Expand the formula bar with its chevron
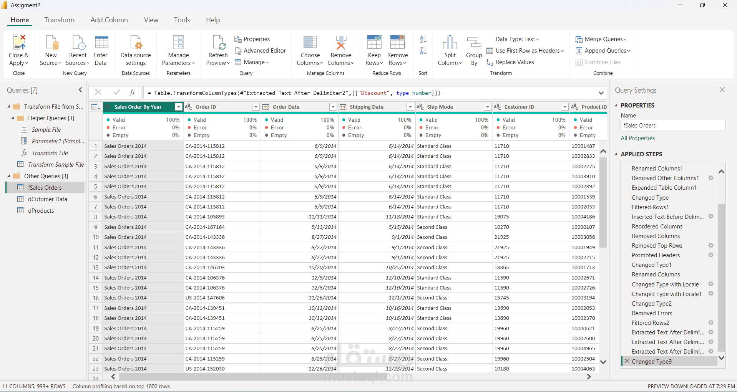 point(601,93)
